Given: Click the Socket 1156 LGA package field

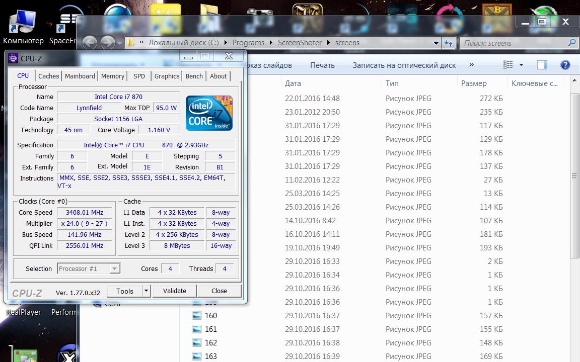Looking at the screenshot, I should coord(118,119).
